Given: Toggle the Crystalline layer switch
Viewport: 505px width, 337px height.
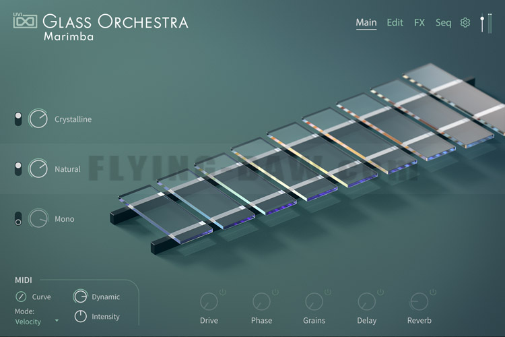Looking at the screenshot, I should pos(18,119).
